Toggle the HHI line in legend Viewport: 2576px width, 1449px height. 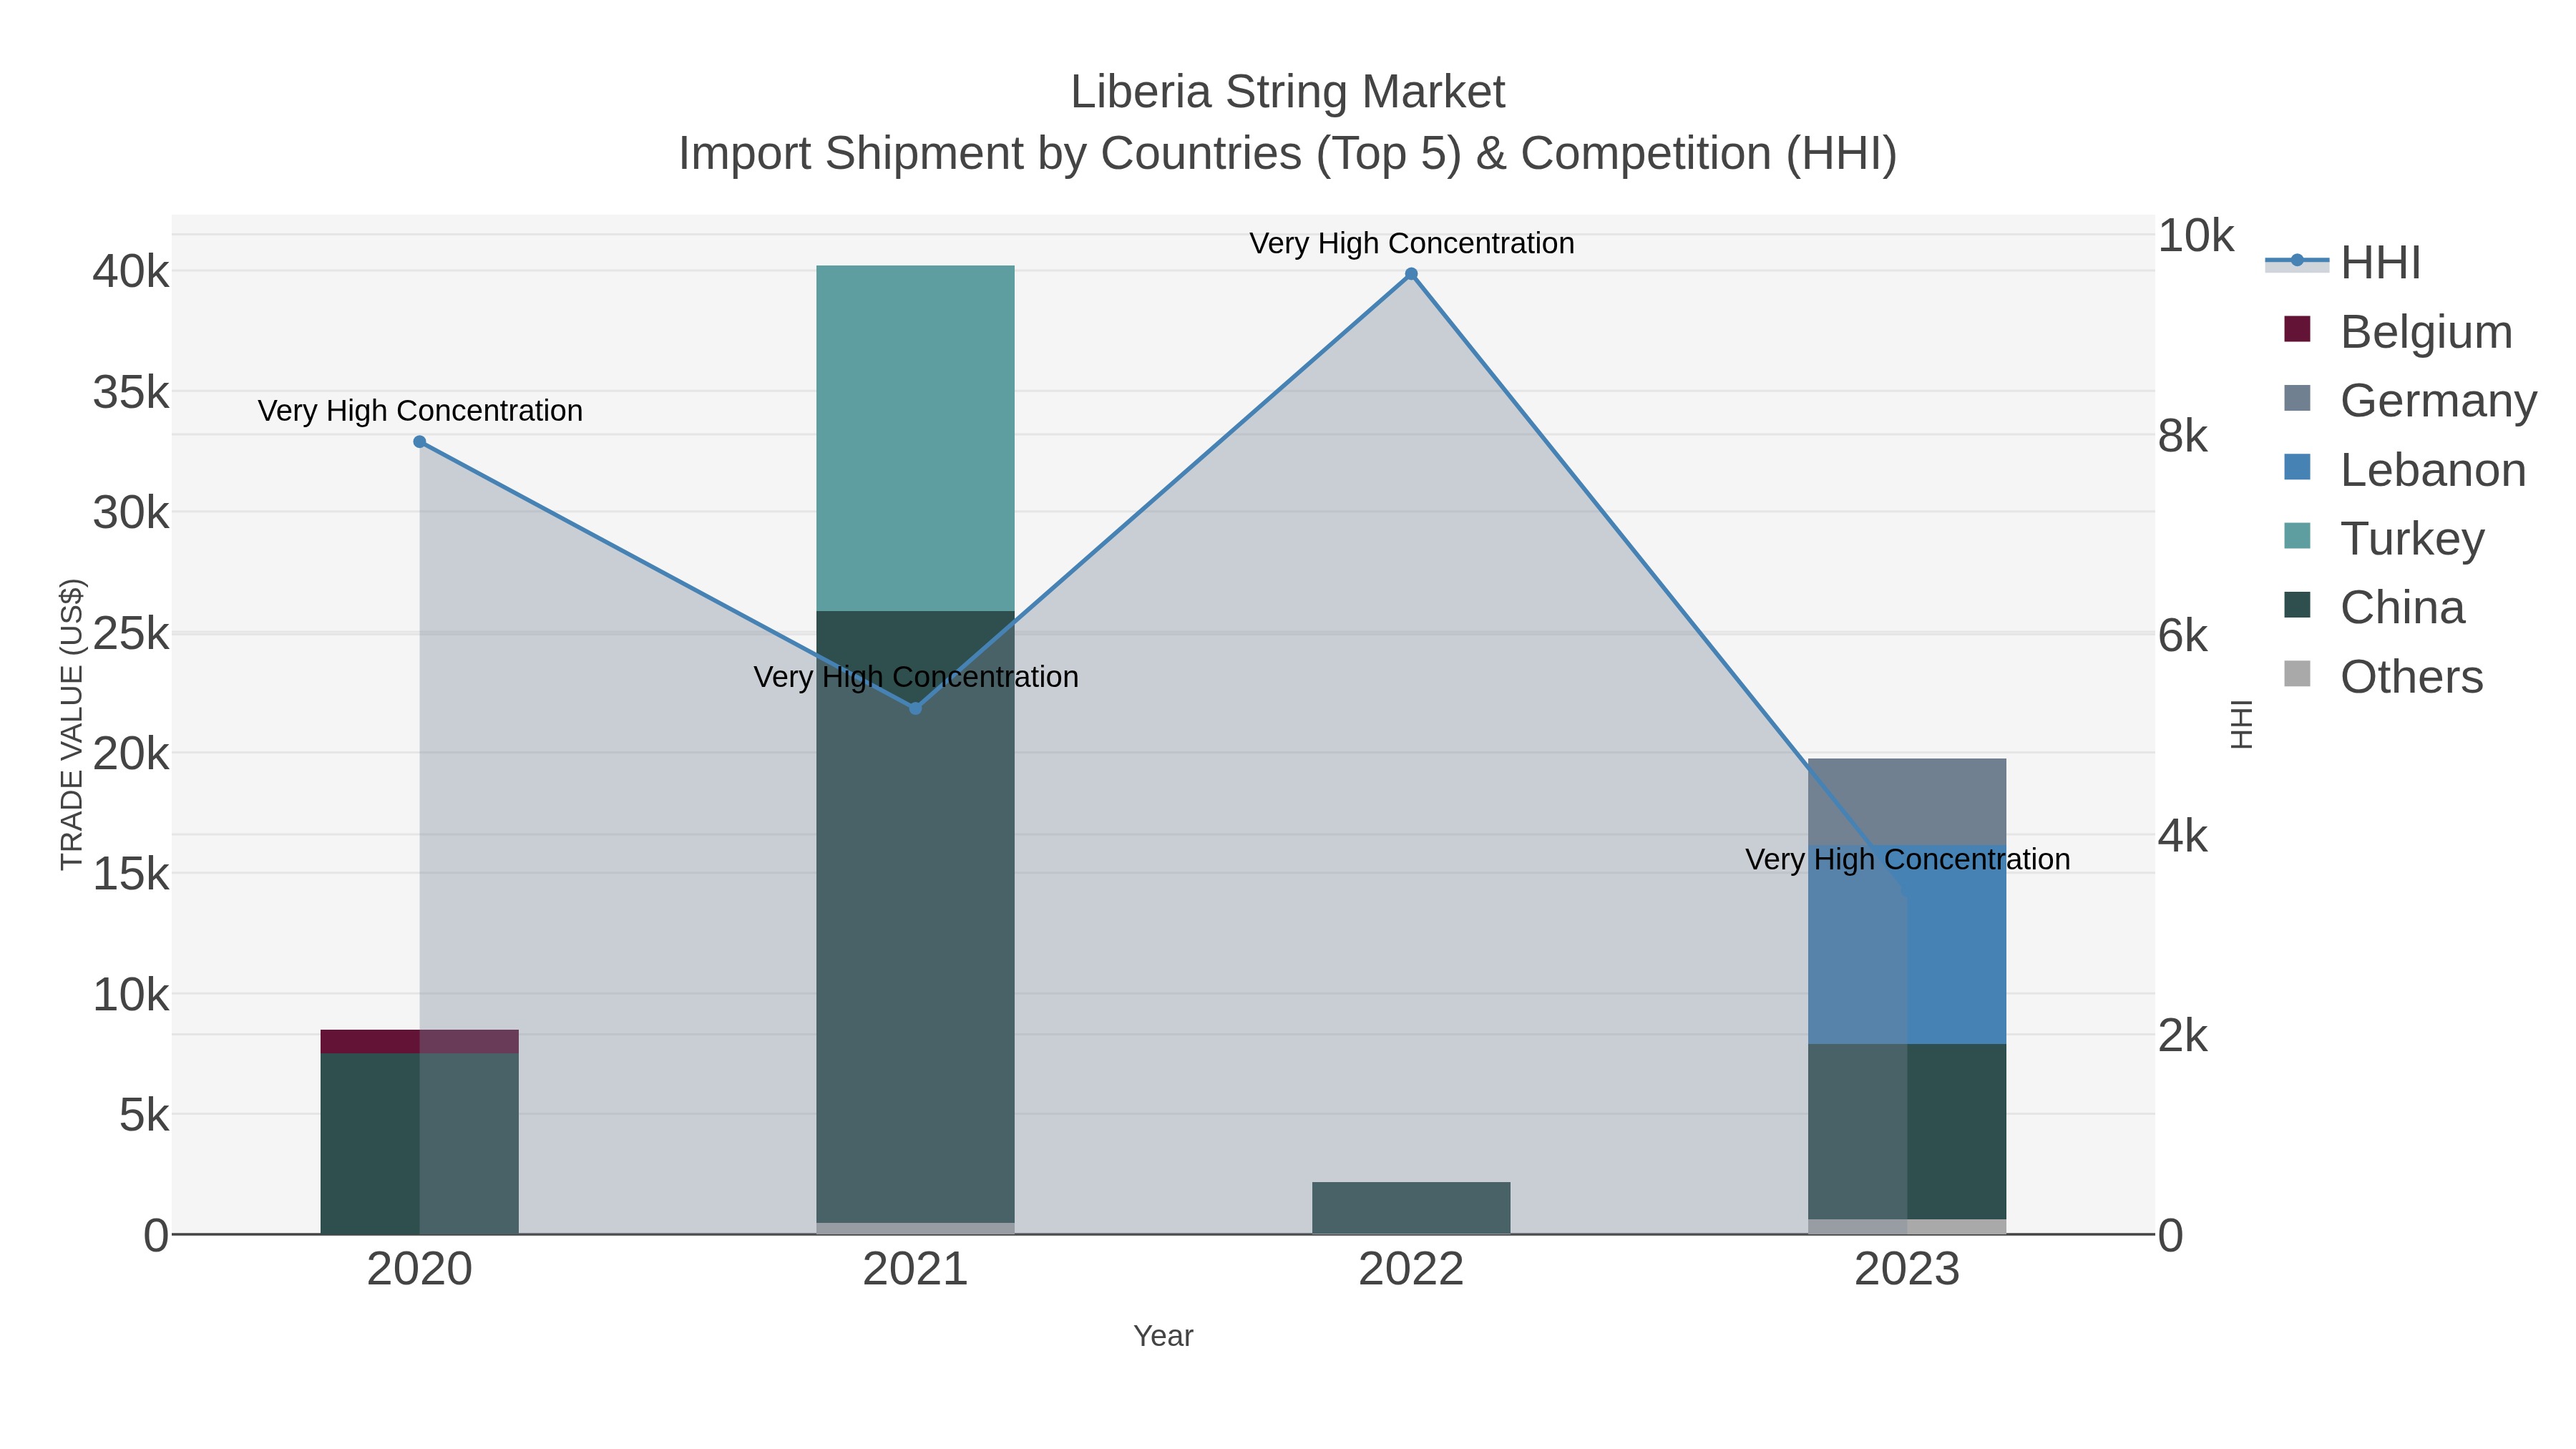click(2343, 263)
